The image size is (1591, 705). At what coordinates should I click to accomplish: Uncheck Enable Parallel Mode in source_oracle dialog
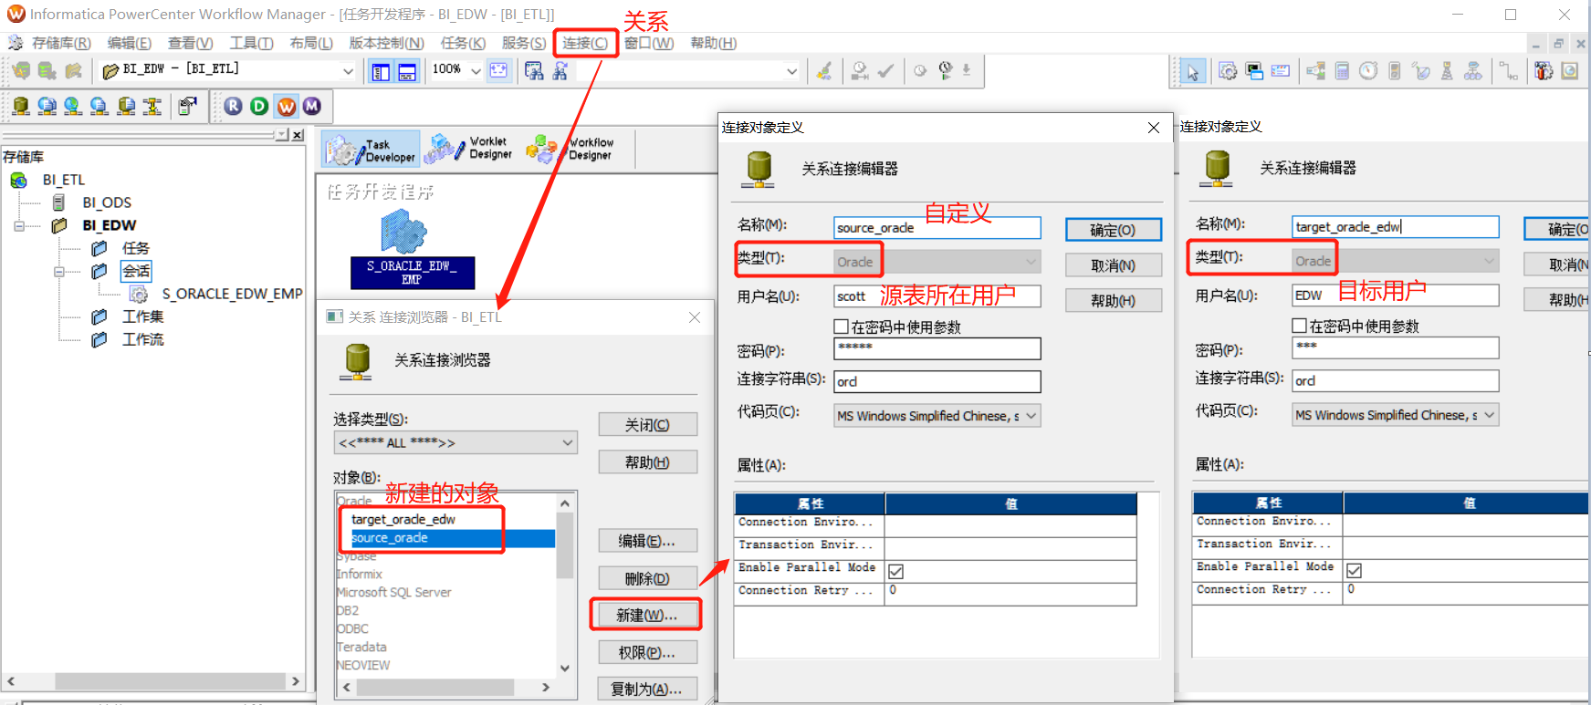coord(895,571)
